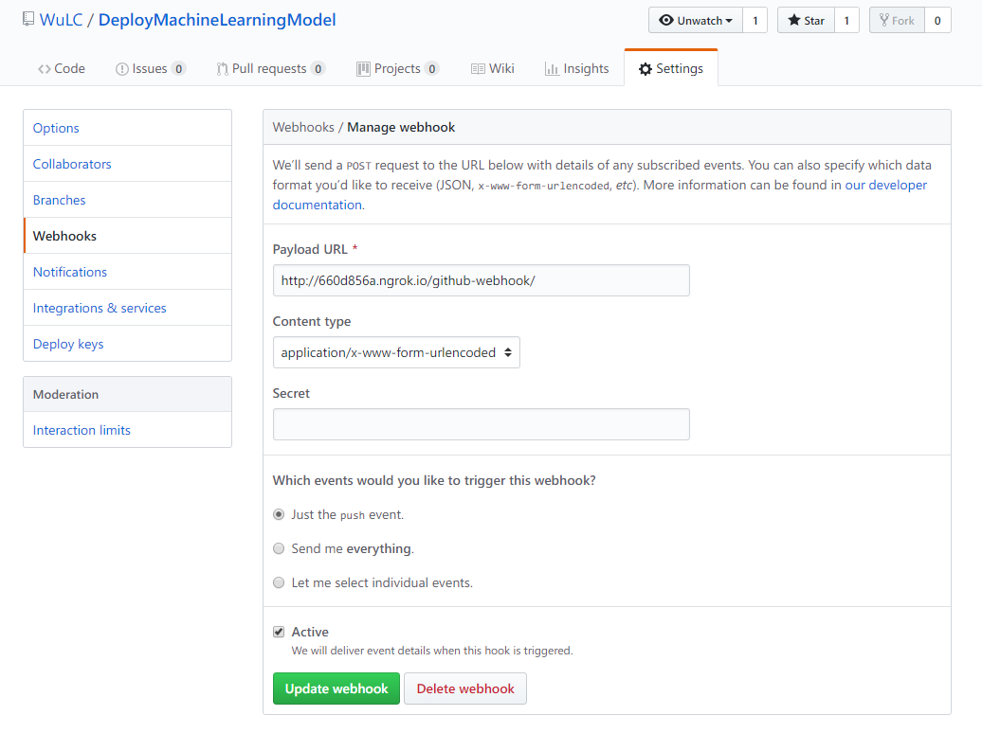This screenshot has width=982, height=733.
Task: Click the star icon on Star button
Action: (794, 20)
